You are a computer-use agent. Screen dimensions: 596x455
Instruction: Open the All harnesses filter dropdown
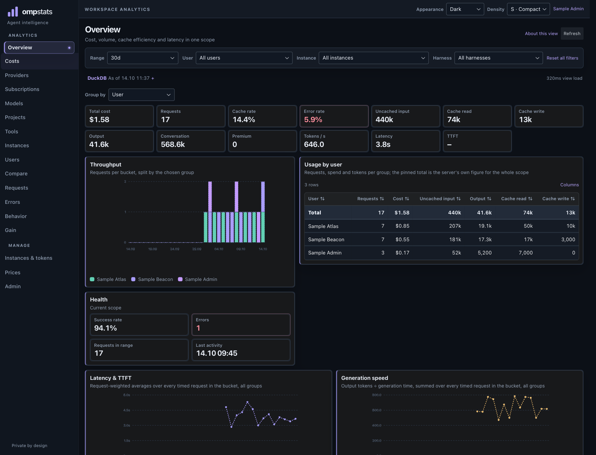[x=498, y=58]
